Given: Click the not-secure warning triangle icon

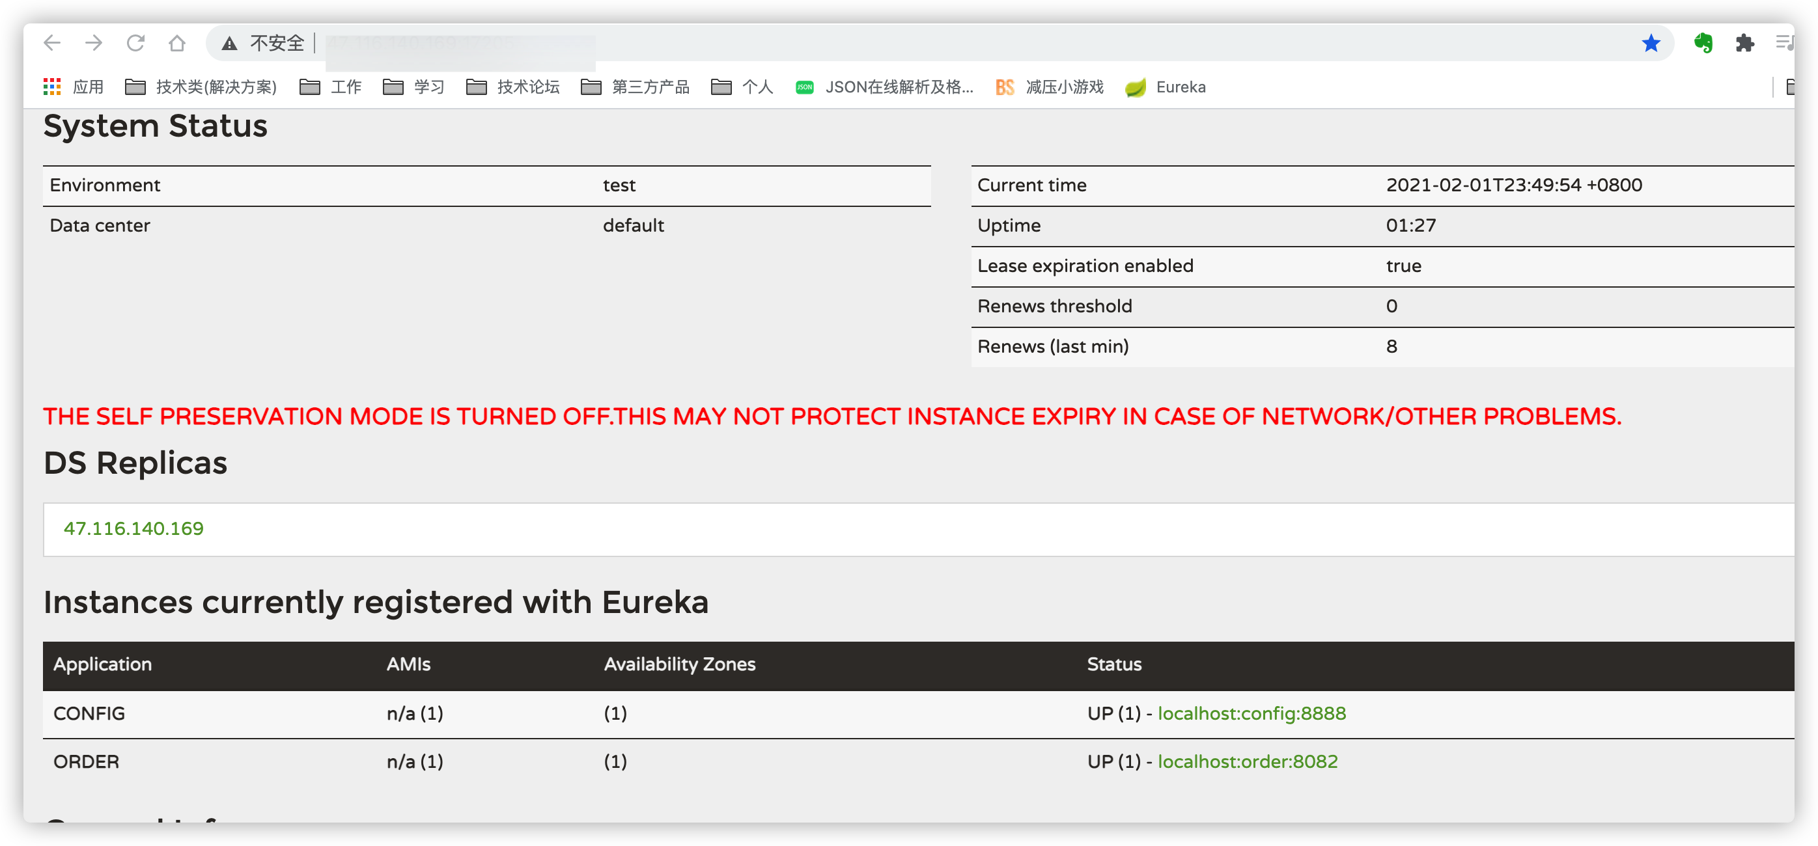Looking at the screenshot, I should 229,44.
